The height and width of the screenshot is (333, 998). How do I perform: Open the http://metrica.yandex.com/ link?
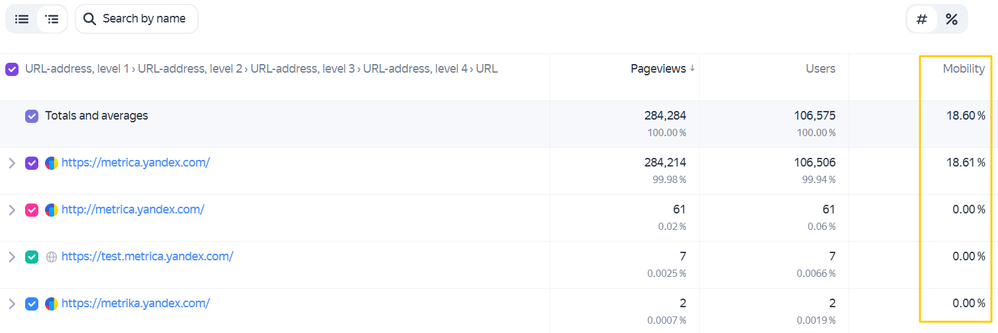[133, 209]
